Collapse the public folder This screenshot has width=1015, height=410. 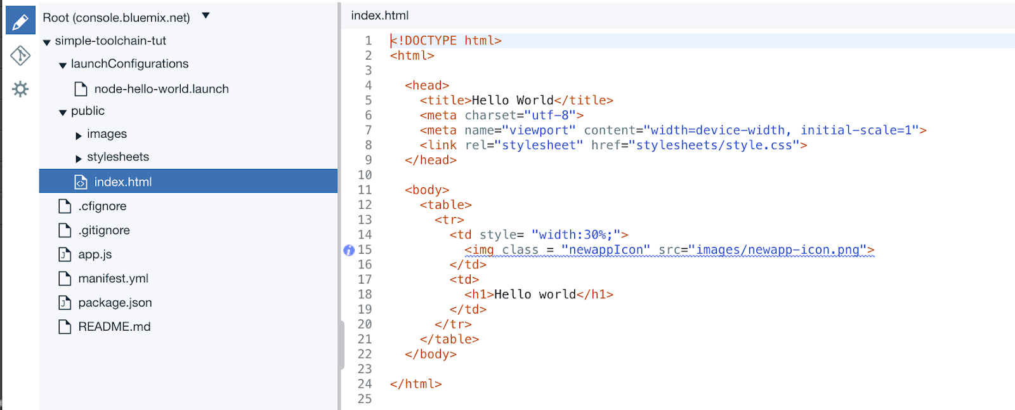63,112
